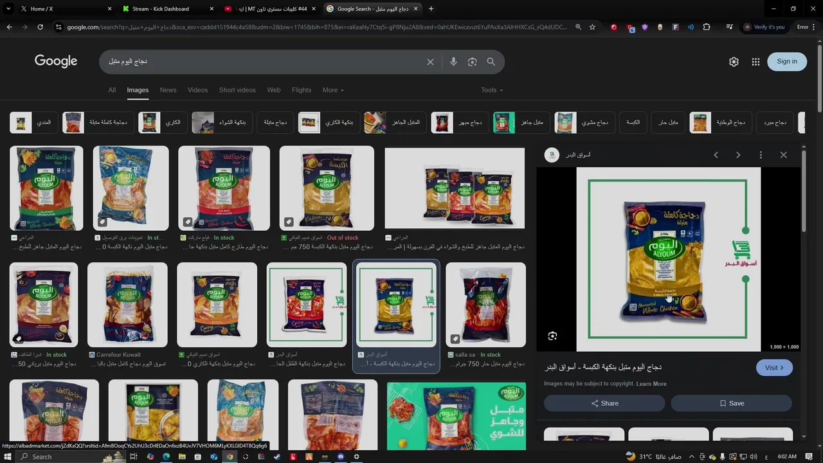
Task: Expand the Tools dropdown
Action: point(492,90)
